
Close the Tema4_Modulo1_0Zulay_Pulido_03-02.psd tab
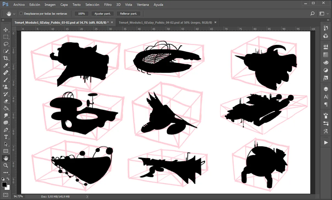pyautogui.click(x=112, y=23)
